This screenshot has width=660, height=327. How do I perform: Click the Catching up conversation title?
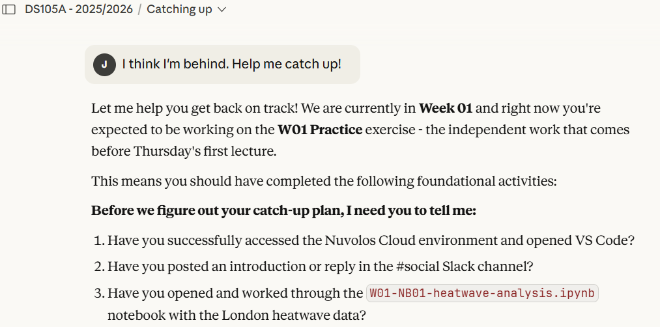click(179, 10)
